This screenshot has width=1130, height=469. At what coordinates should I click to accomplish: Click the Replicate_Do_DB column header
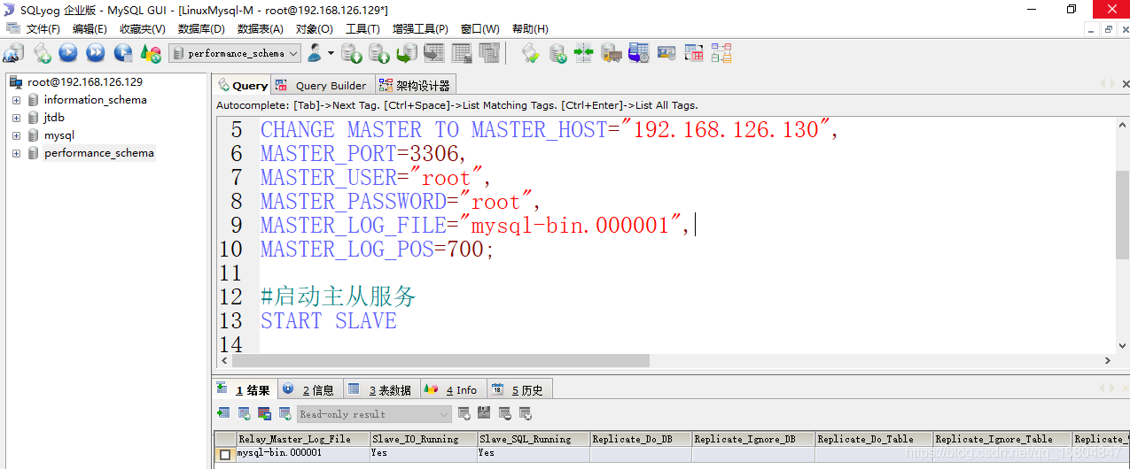click(x=641, y=439)
